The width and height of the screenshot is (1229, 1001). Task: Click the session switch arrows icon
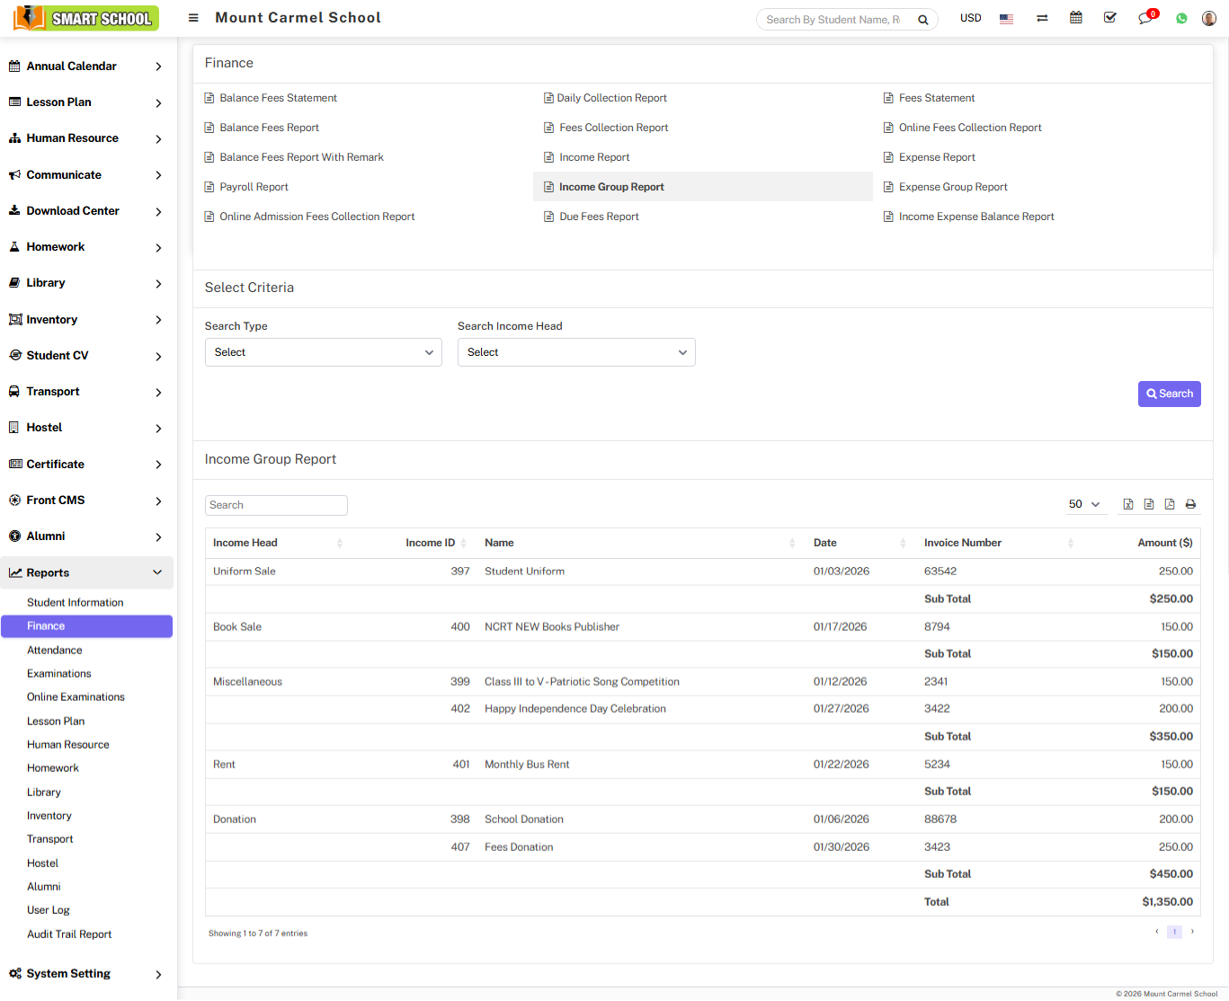[x=1042, y=19]
